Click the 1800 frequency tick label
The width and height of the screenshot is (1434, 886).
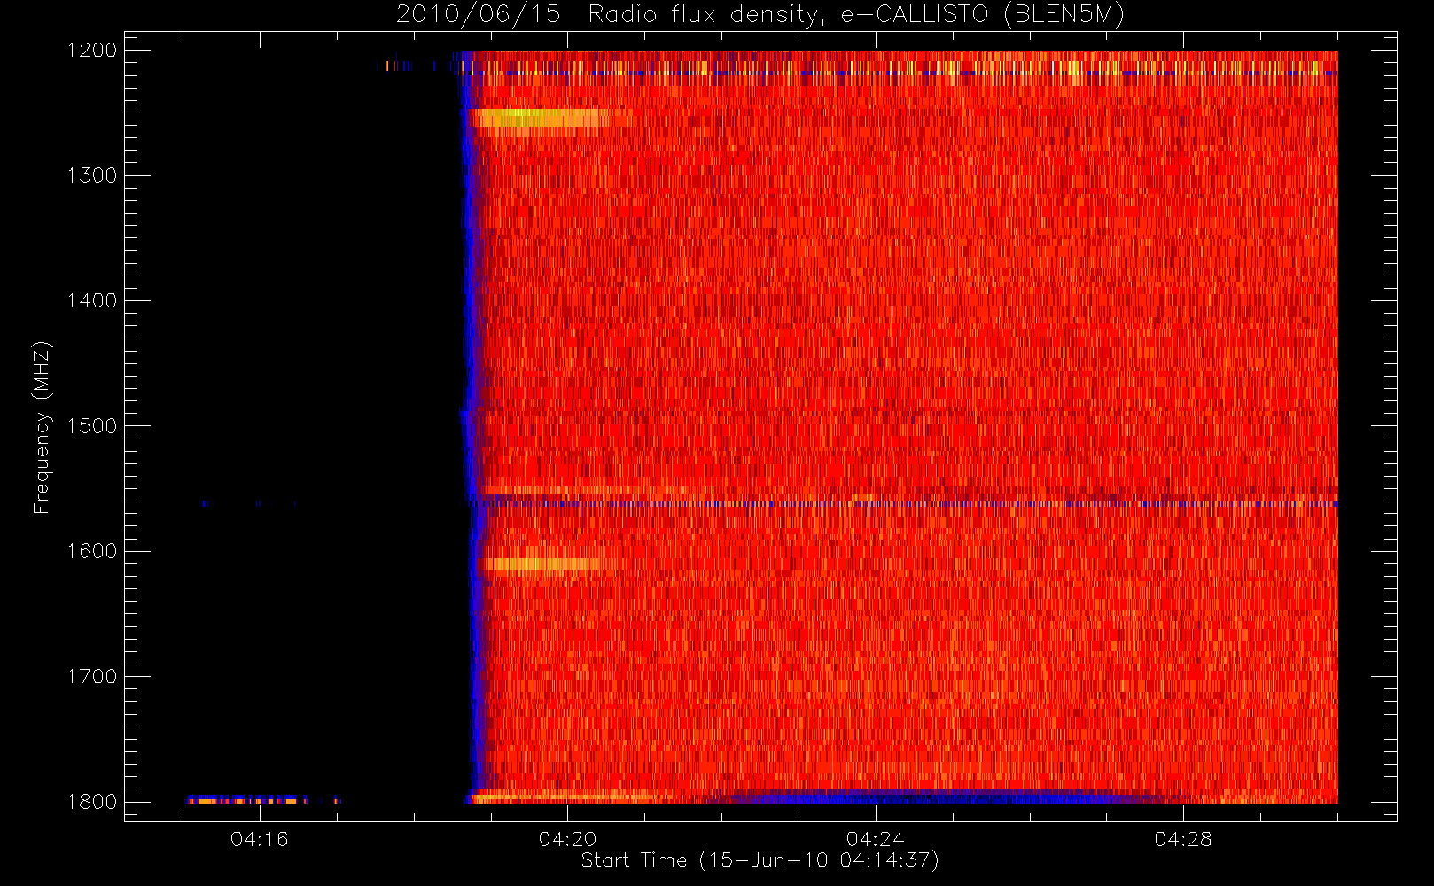[x=92, y=802]
